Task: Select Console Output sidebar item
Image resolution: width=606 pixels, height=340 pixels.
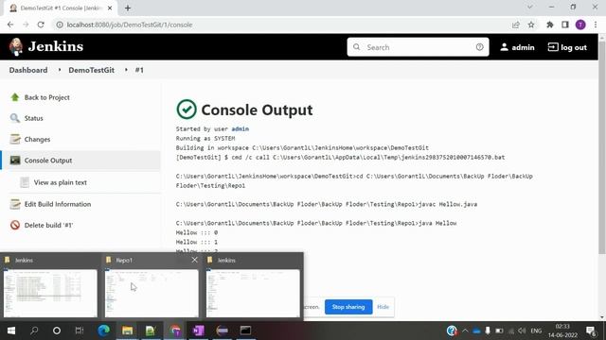Action: coord(80,160)
